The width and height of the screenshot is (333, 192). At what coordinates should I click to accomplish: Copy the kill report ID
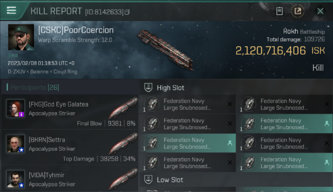(x=127, y=12)
